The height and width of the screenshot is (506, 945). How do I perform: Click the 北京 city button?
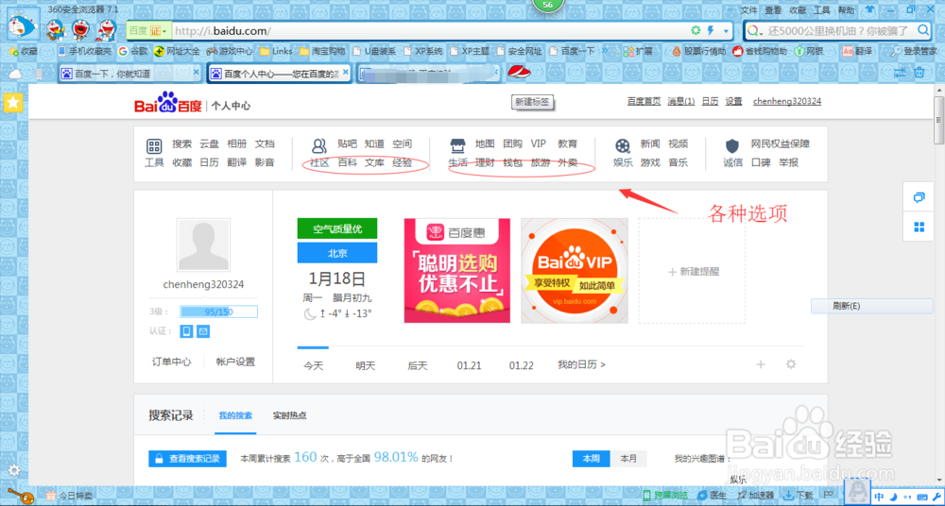point(337,253)
